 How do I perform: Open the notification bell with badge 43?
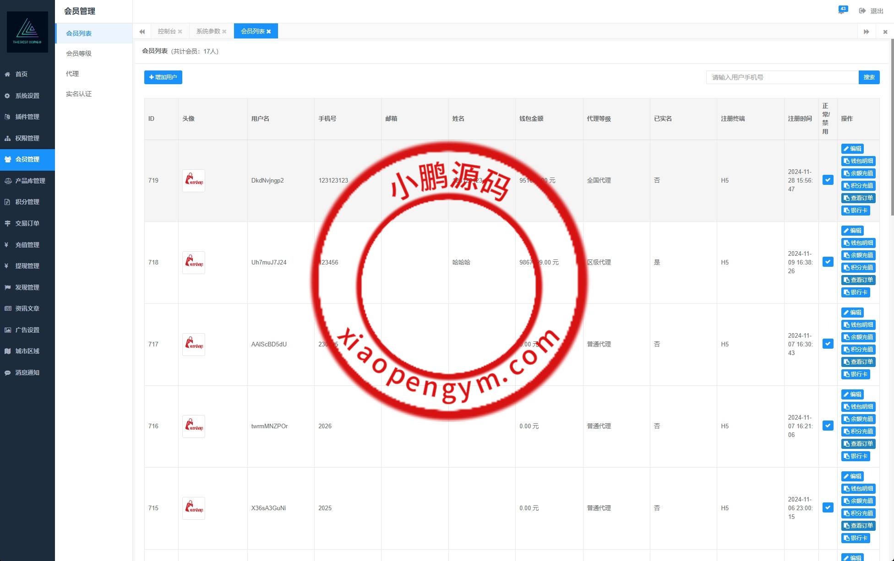click(842, 11)
